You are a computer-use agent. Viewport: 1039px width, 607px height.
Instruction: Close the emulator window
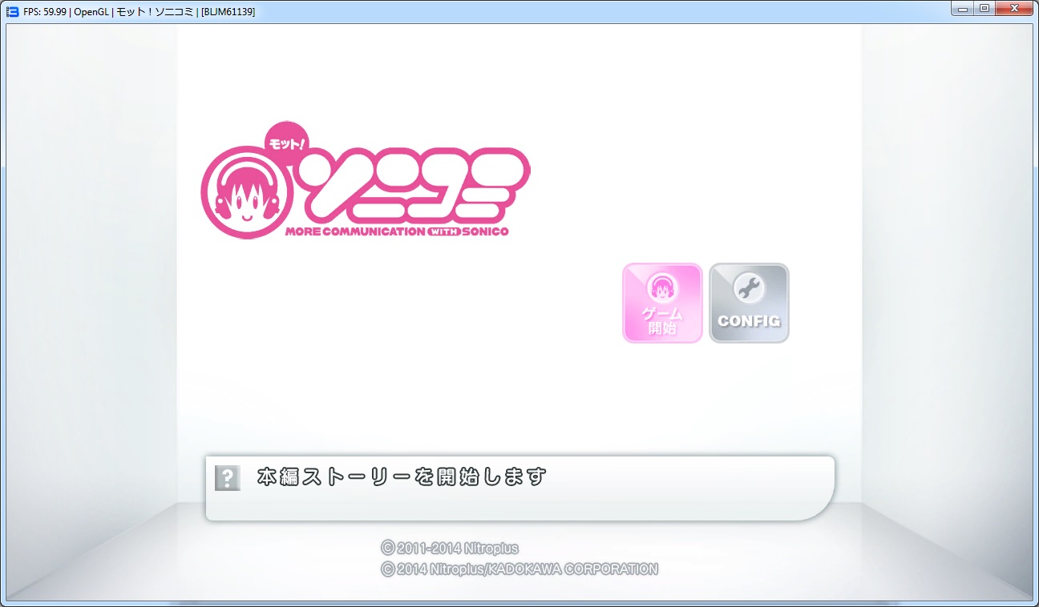point(1015,9)
